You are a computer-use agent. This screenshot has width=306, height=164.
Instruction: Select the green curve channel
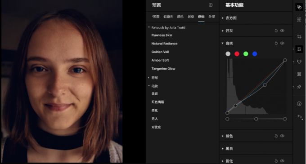246,54
